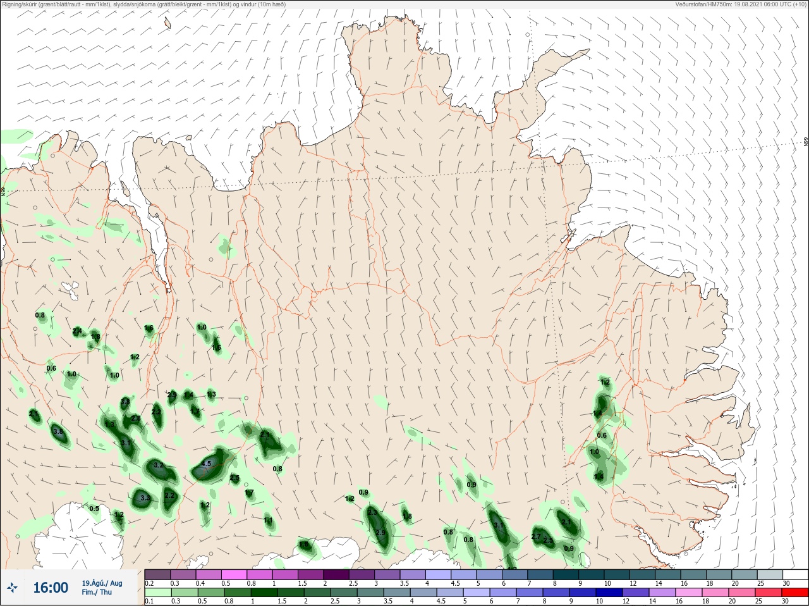Screen dimensions: 809x606
Task: Click the Veðurstofan logo icon beside 16:00
Action: click(x=13, y=588)
